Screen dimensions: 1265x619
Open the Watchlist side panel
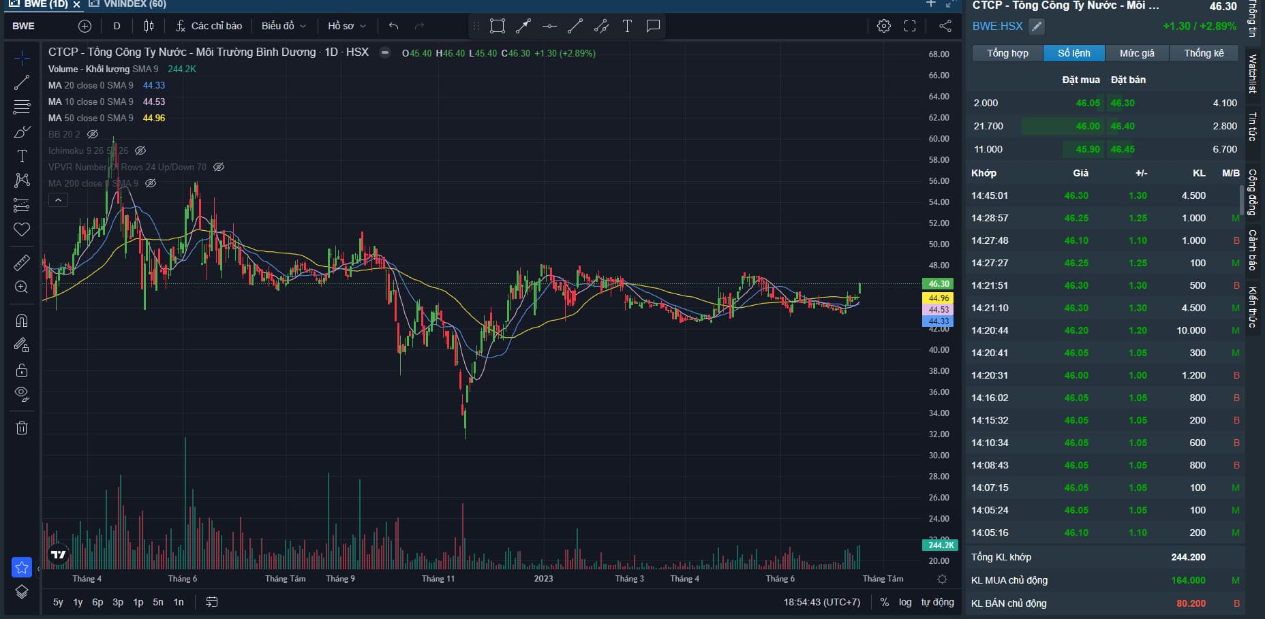1253,74
